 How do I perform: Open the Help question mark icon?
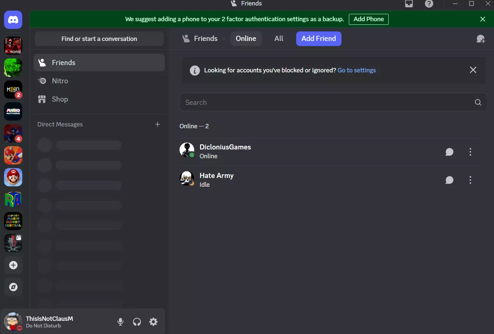[429, 4]
